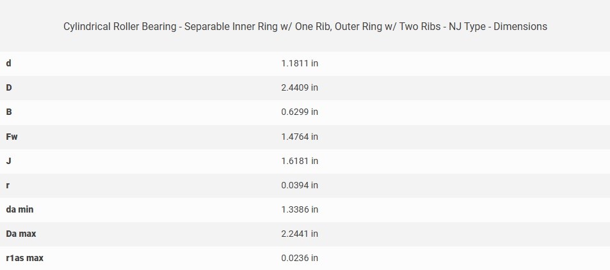The width and height of the screenshot is (610, 270).
Task: Select the 'Da max' row label
Action: pos(20,234)
